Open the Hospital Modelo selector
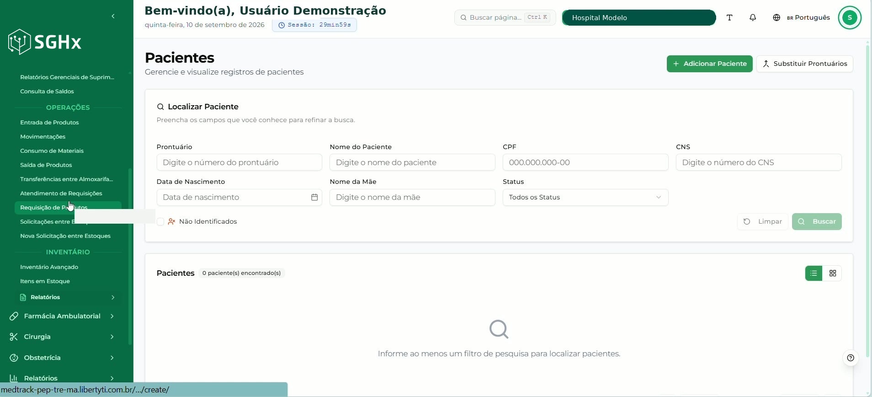The image size is (872, 397). (638, 17)
